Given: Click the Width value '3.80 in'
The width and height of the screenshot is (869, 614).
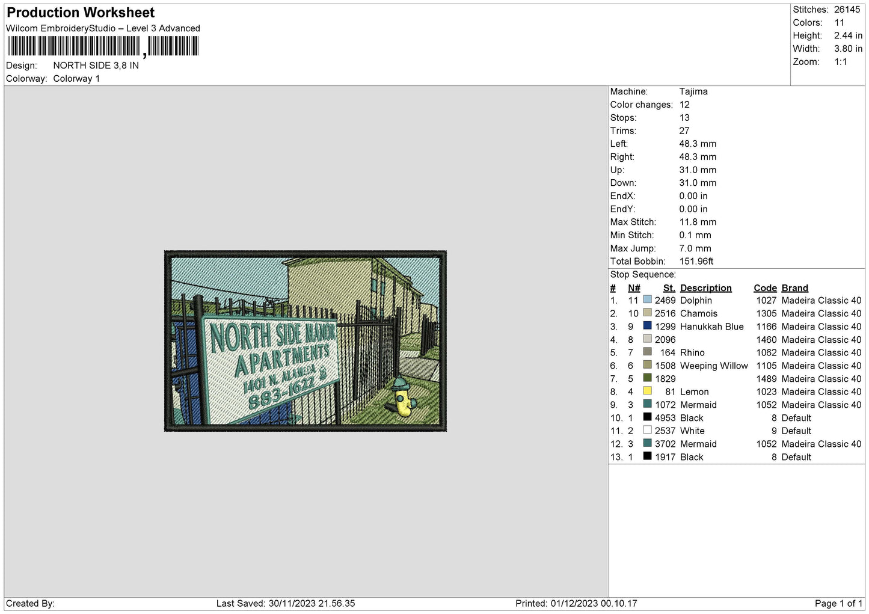Looking at the screenshot, I should click(848, 49).
